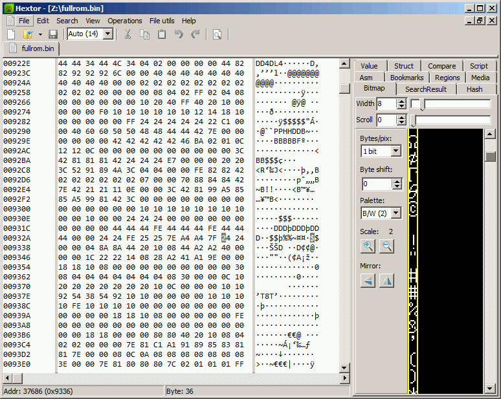The width and height of the screenshot is (501, 399).
Task: Click the New file toolbar icon
Action: [x=11, y=34]
